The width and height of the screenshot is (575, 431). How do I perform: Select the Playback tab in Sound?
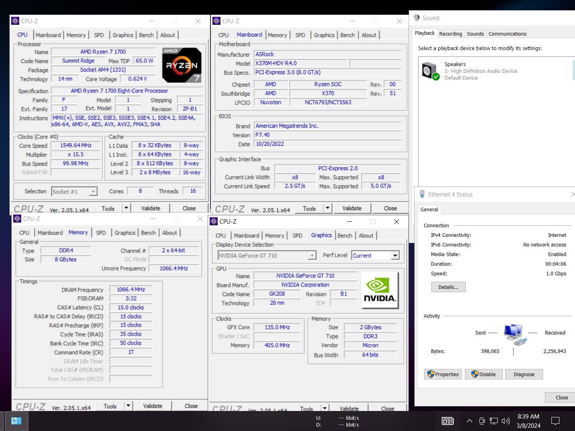(425, 33)
